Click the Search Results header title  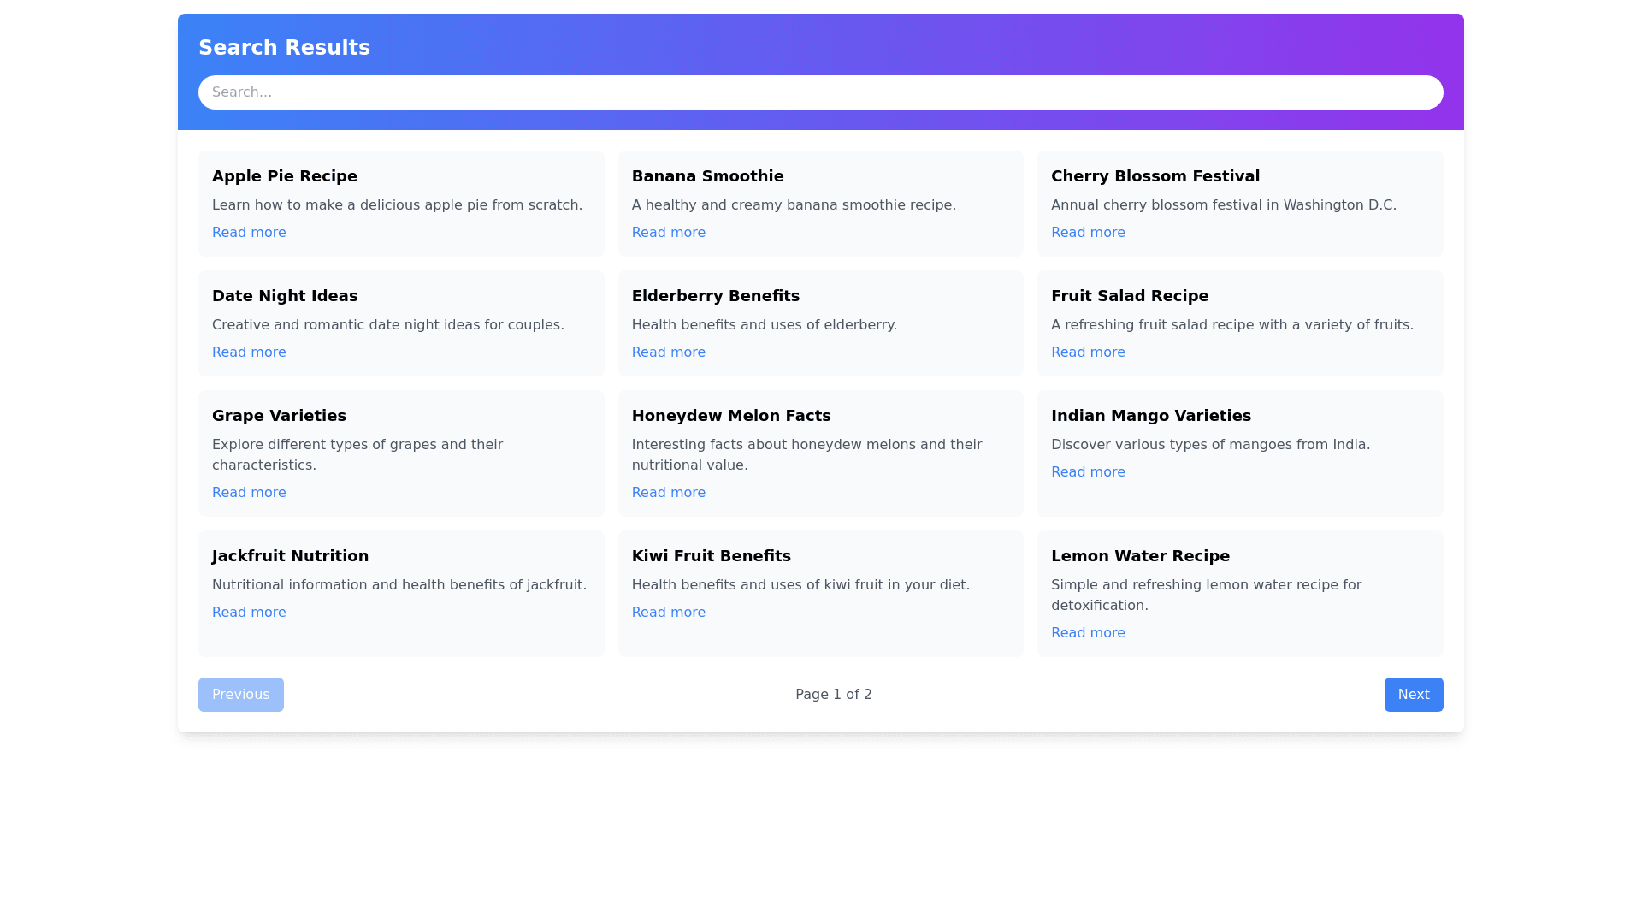(x=284, y=48)
